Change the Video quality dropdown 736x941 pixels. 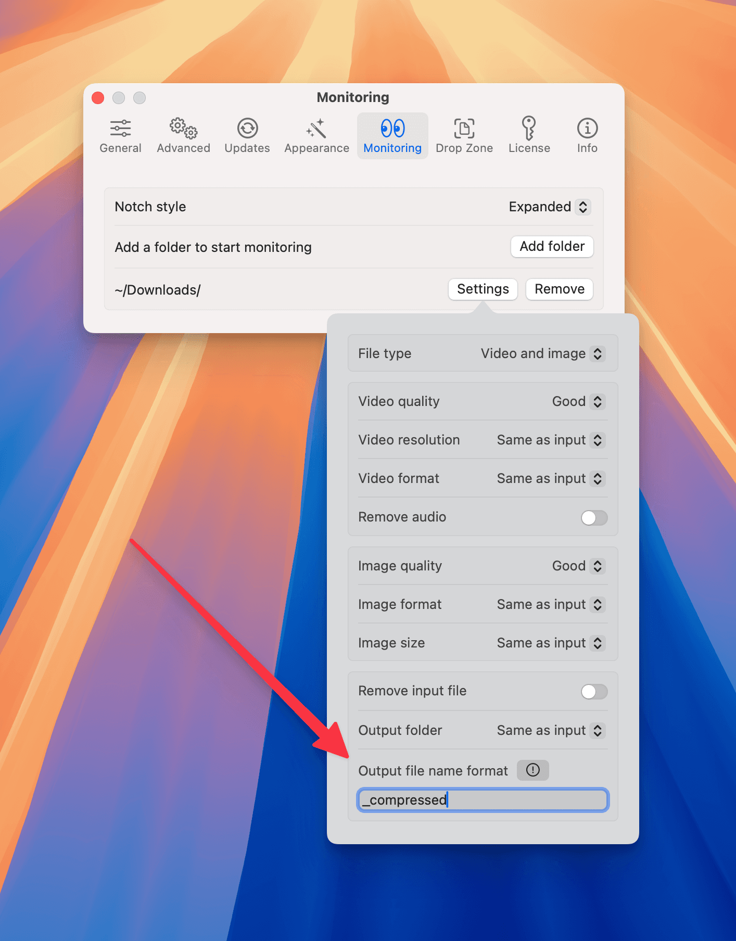[578, 402]
